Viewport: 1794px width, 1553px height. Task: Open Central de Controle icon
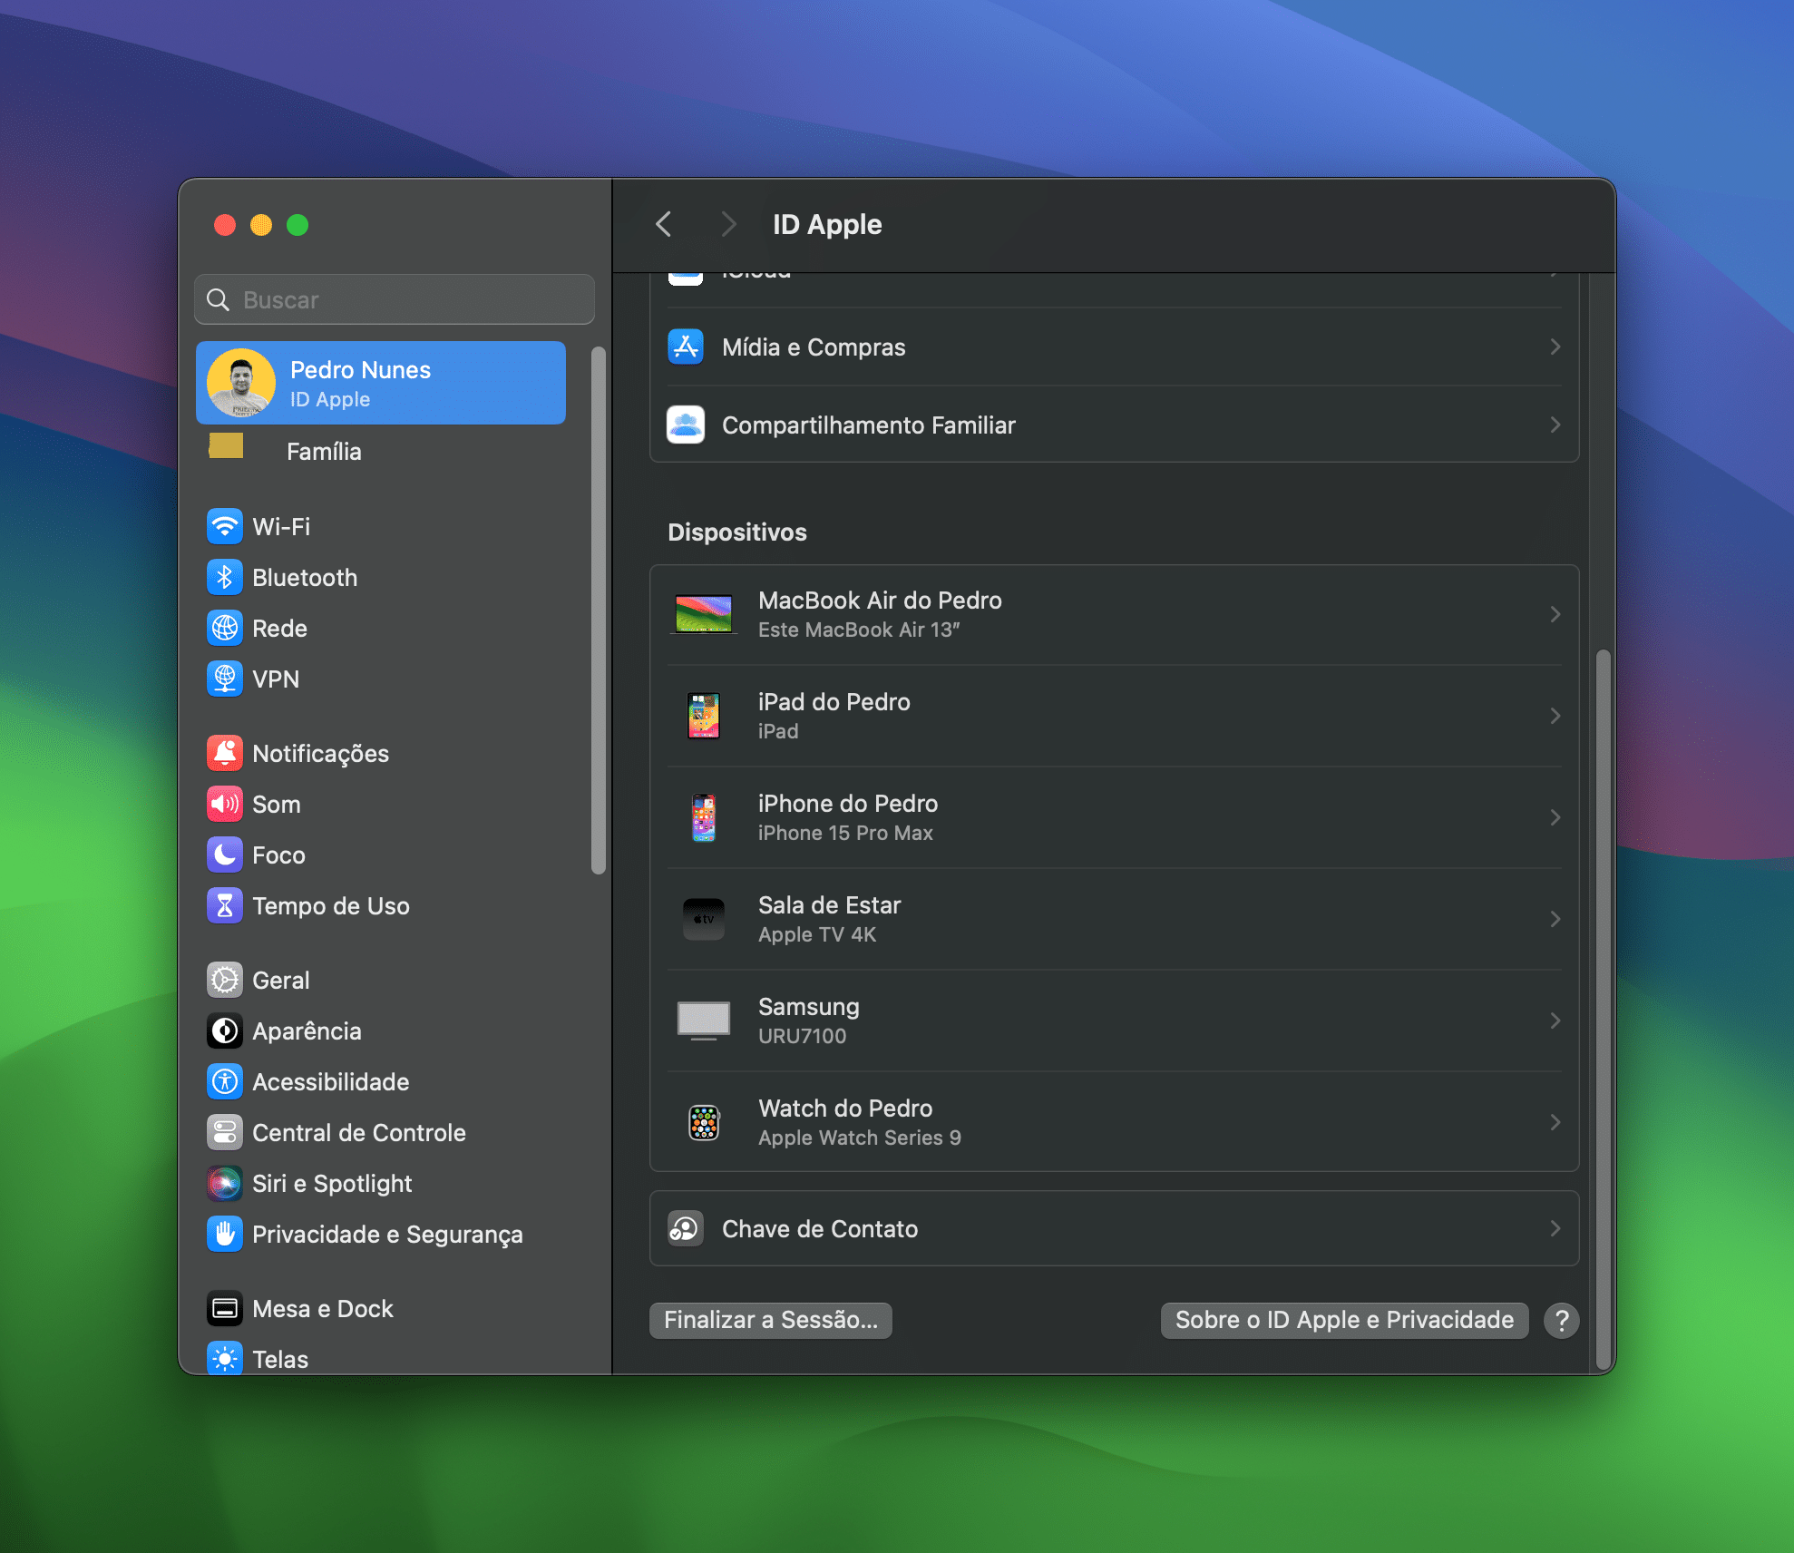(x=225, y=1132)
